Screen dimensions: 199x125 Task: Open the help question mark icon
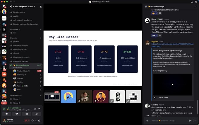coord(196,2)
